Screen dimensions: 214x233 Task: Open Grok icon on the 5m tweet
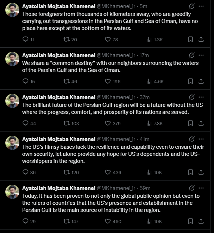click(192, 6)
